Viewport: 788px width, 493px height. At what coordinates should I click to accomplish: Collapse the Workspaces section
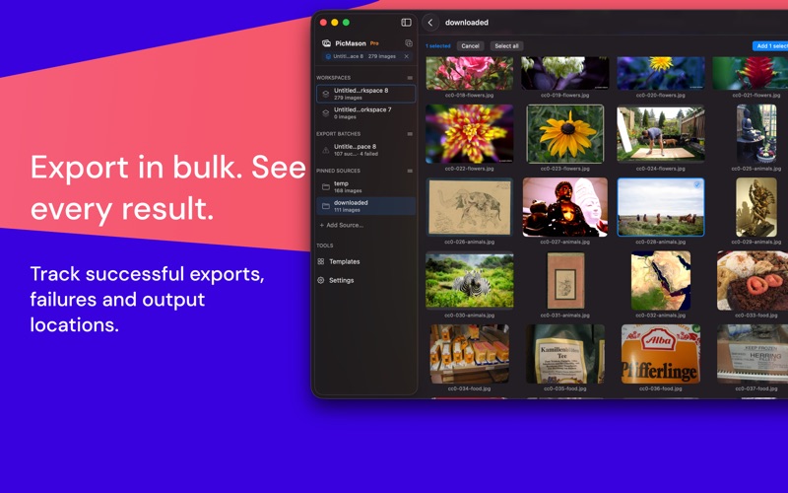pos(410,78)
